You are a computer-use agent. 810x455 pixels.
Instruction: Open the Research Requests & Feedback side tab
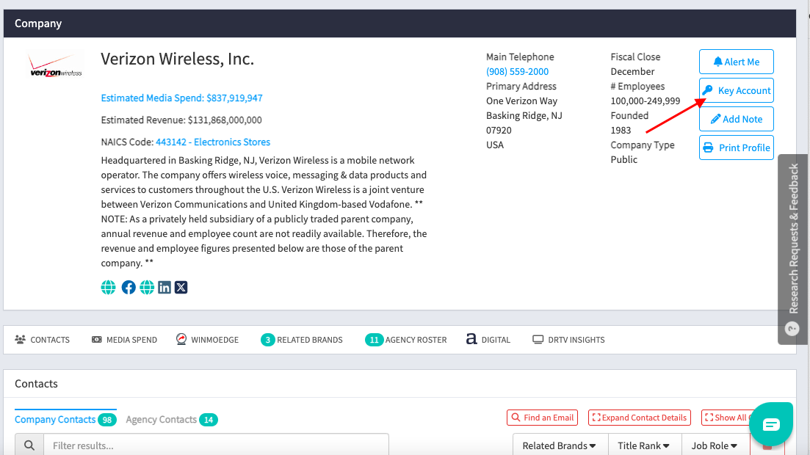coord(793,249)
